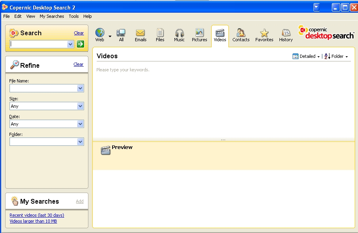This screenshot has width=358, height=233.
Task: Click the title bar Copernic app icon
Action: [5, 7]
